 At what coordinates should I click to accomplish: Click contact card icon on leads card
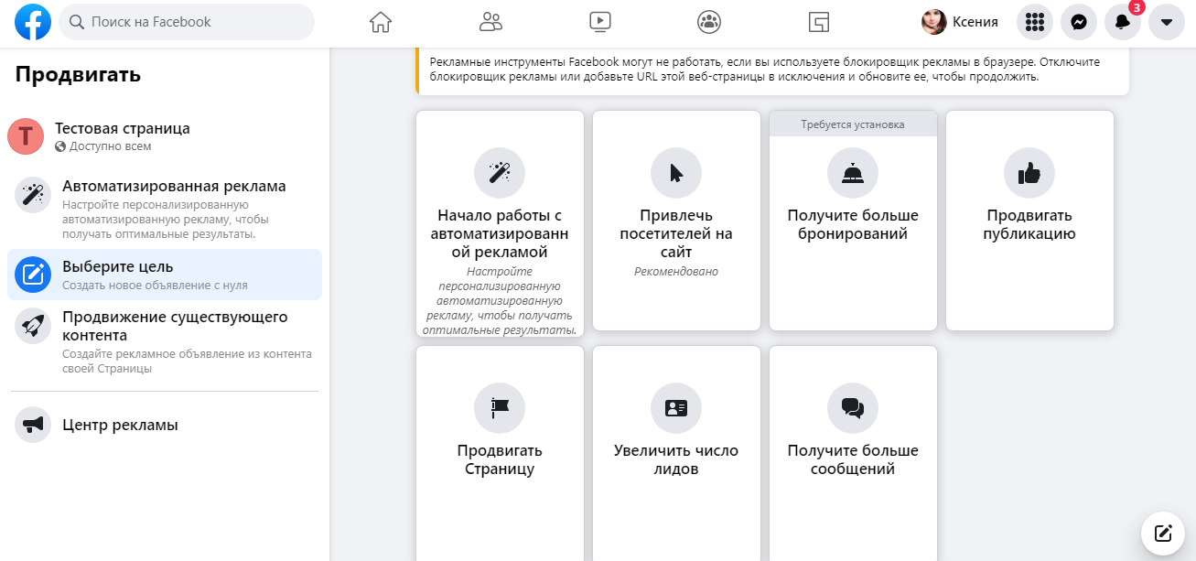[676, 408]
